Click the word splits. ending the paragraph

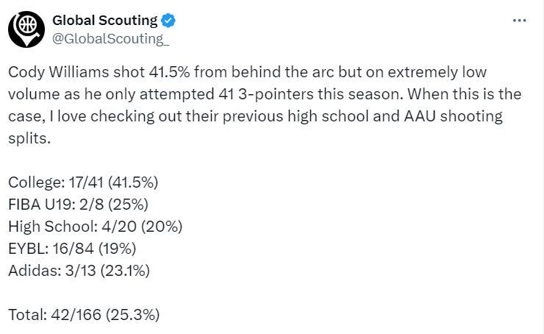pos(29,138)
